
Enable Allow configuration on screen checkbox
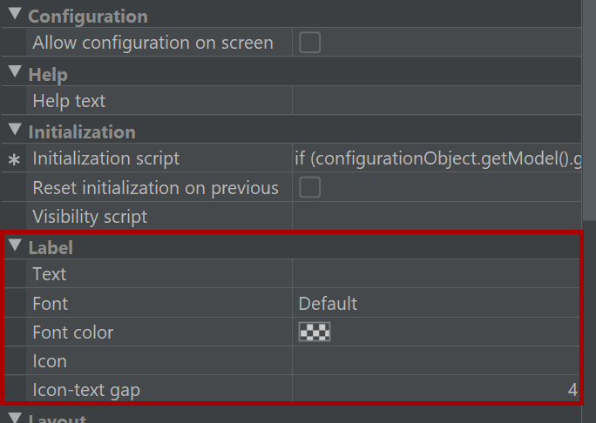[x=309, y=43]
